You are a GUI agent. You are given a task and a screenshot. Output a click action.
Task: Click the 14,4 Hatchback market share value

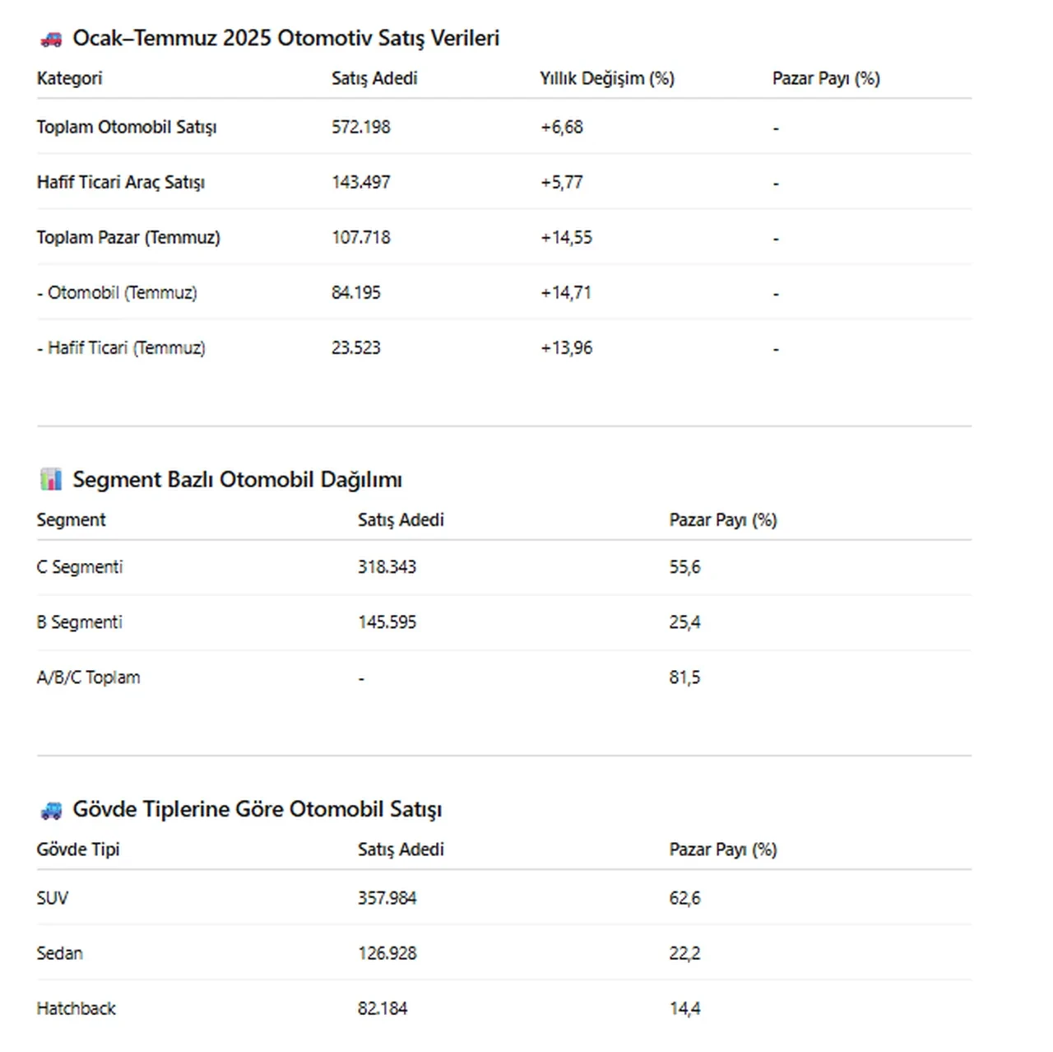coord(684,1008)
